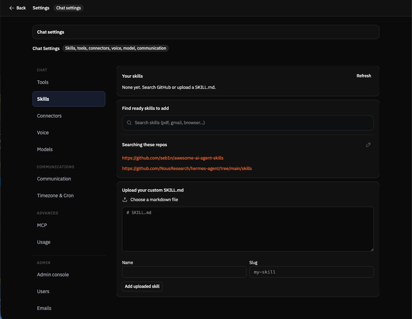View the Usage page
Screen dimensions: 412x319
(x=69, y=242)
